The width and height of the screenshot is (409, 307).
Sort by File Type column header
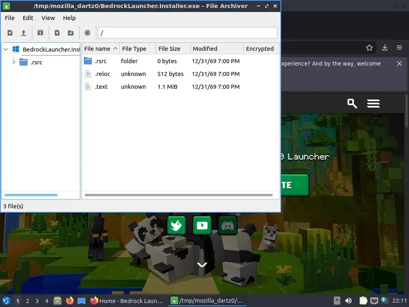click(138, 49)
